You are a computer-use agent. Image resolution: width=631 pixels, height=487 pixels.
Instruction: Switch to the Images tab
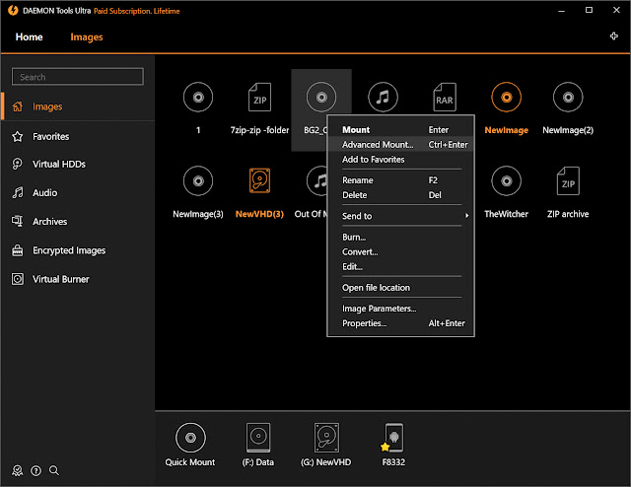click(x=87, y=37)
